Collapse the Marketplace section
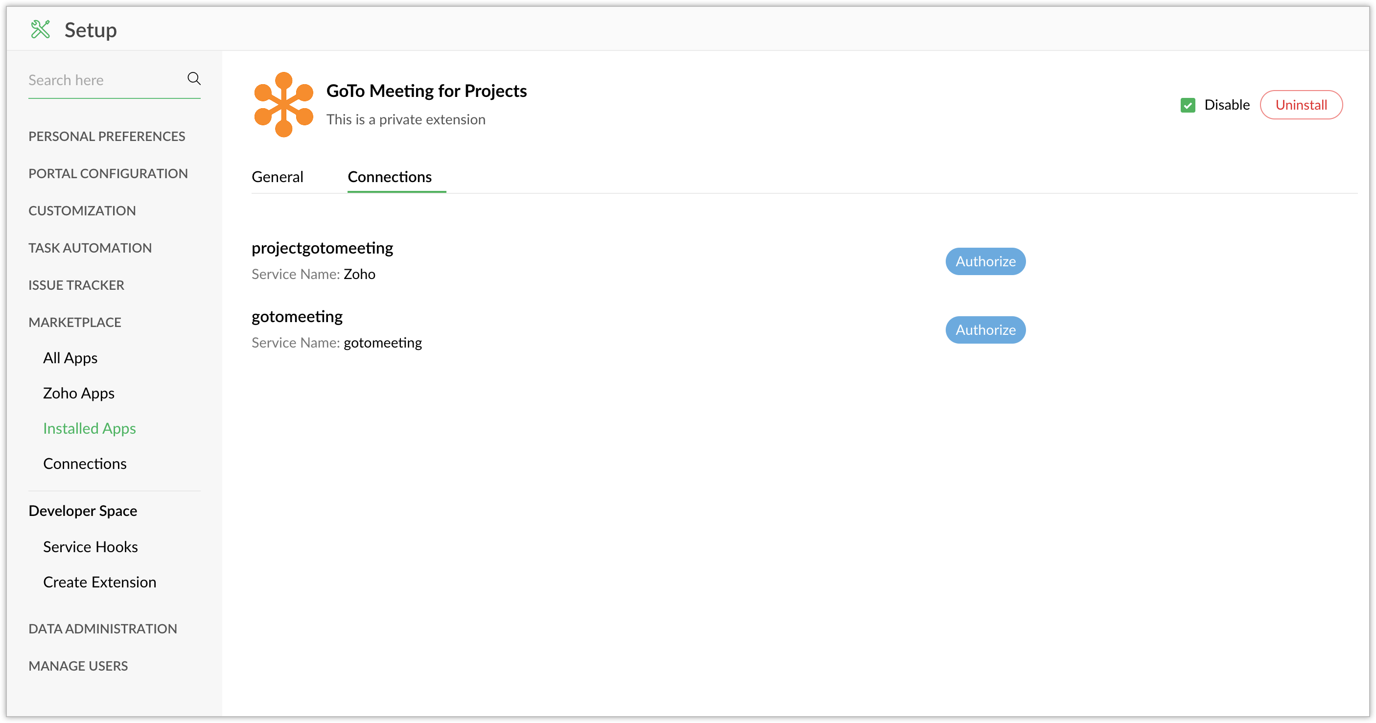Viewport: 1376px width, 723px height. pos(75,323)
